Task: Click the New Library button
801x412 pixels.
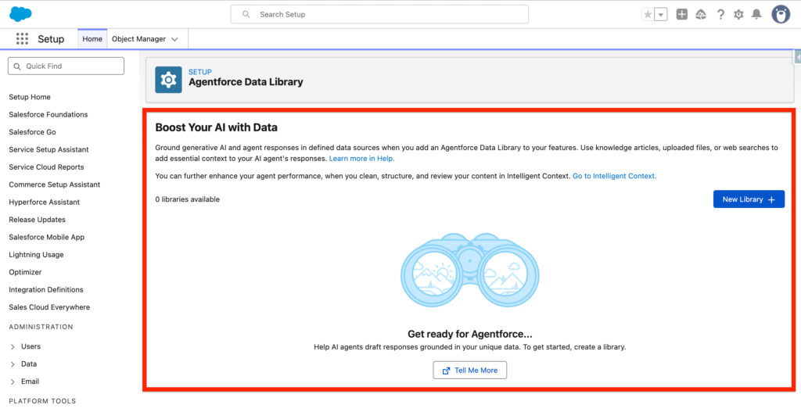Action: (748, 199)
